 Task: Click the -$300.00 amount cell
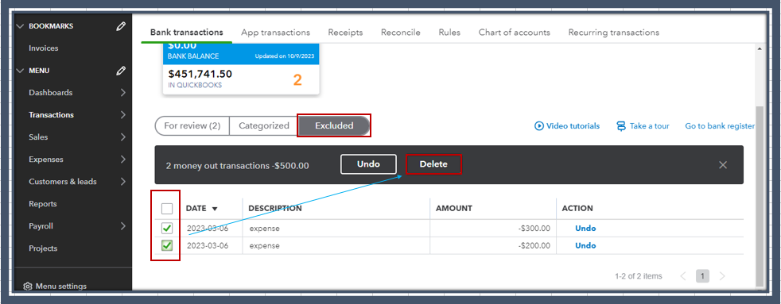pos(534,229)
